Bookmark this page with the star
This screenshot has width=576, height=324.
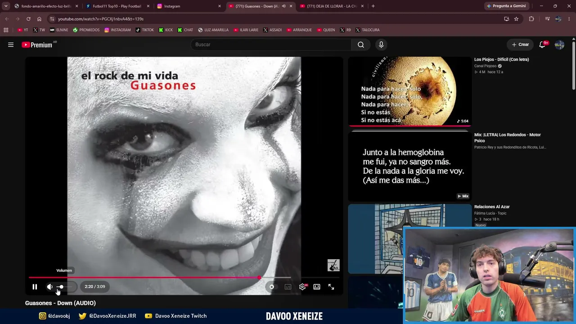pos(516,19)
